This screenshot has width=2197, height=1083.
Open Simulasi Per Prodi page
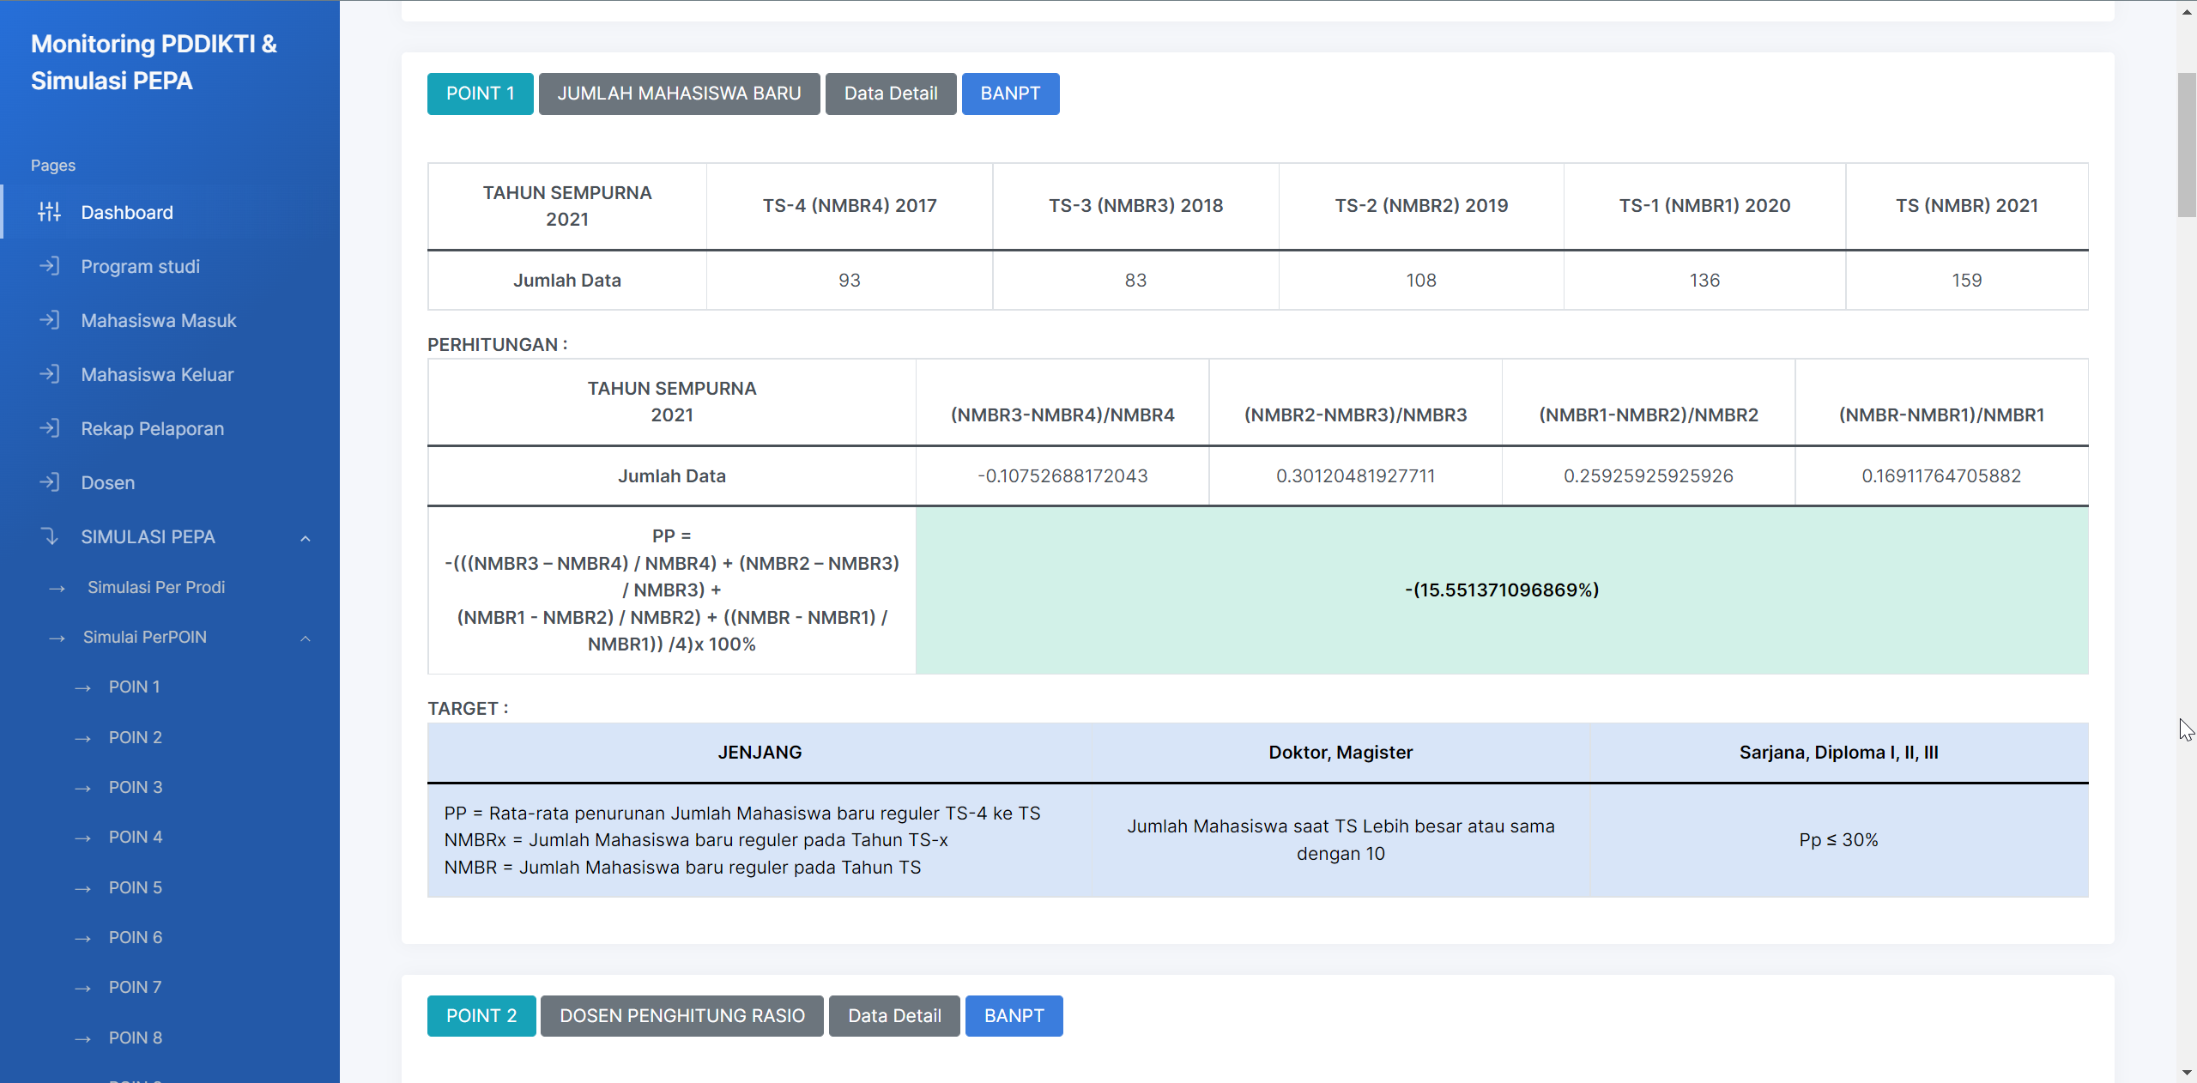coord(155,587)
